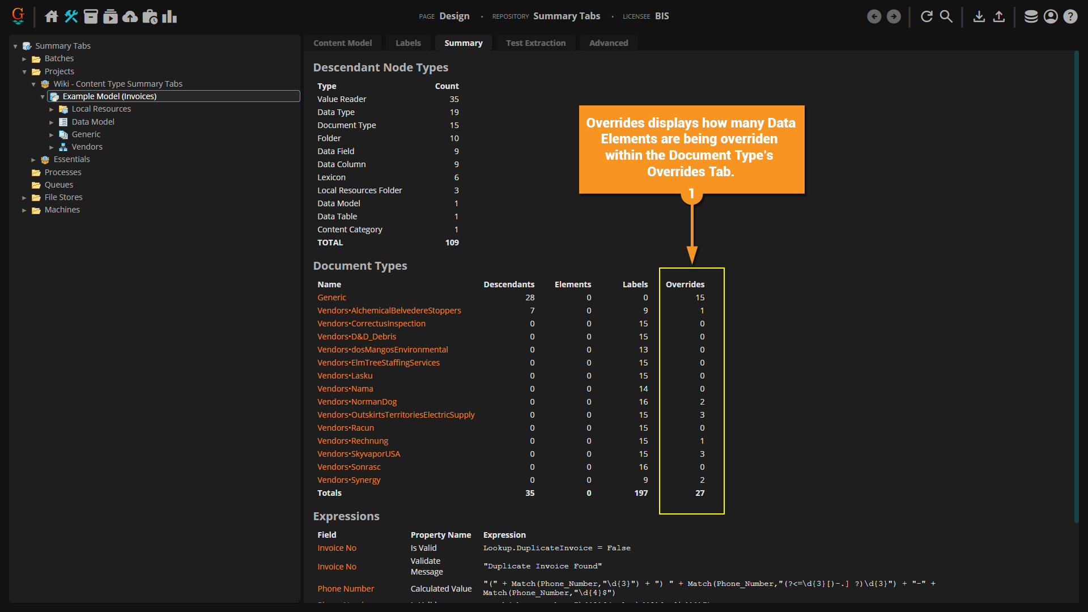
Task: Click the download icon
Action: (979, 16)
